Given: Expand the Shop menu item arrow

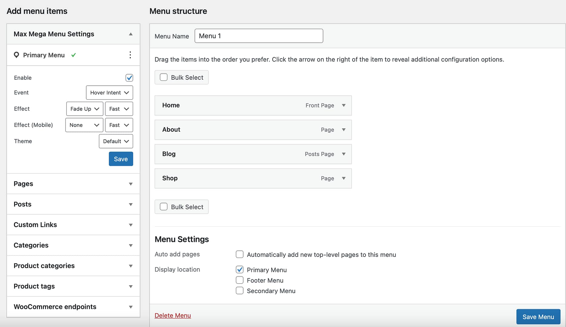Looking at the screenshot, I should (x=344, y=178).
